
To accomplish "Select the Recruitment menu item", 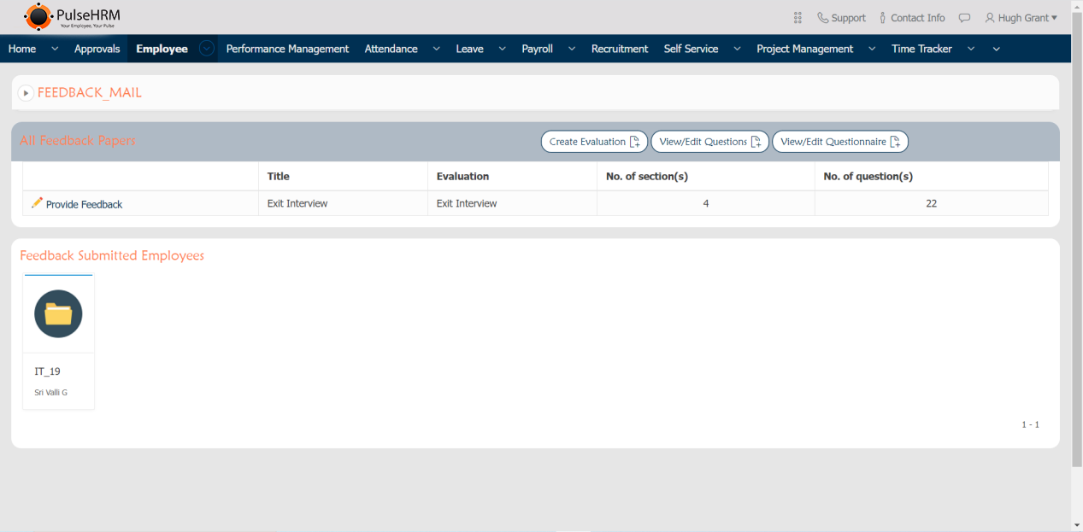I will pos(619,49).
